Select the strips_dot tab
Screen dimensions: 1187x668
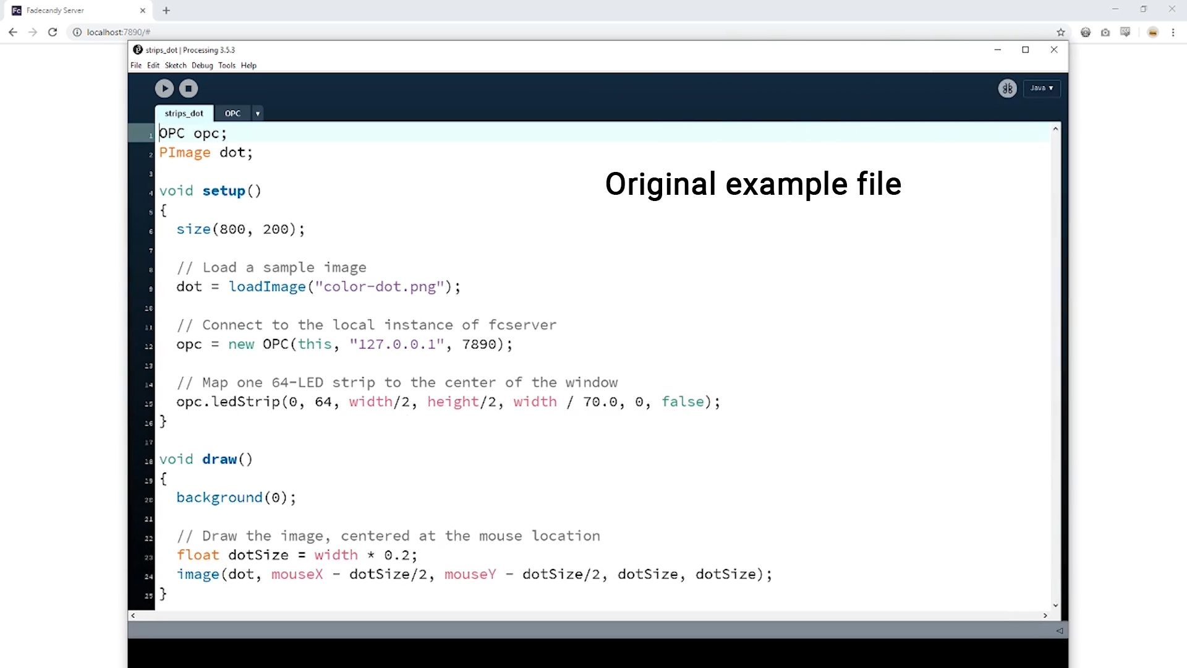pyautogui.click(x=184, y=114)
